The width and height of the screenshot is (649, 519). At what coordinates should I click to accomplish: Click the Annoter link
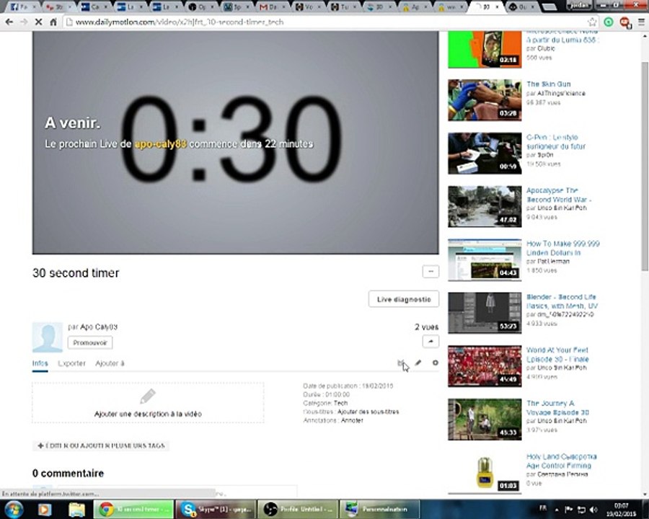pos(352,420)
